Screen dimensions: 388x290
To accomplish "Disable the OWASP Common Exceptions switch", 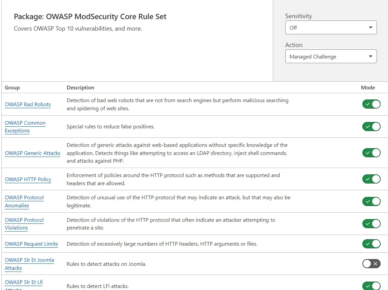I will [x=371, y=127].
